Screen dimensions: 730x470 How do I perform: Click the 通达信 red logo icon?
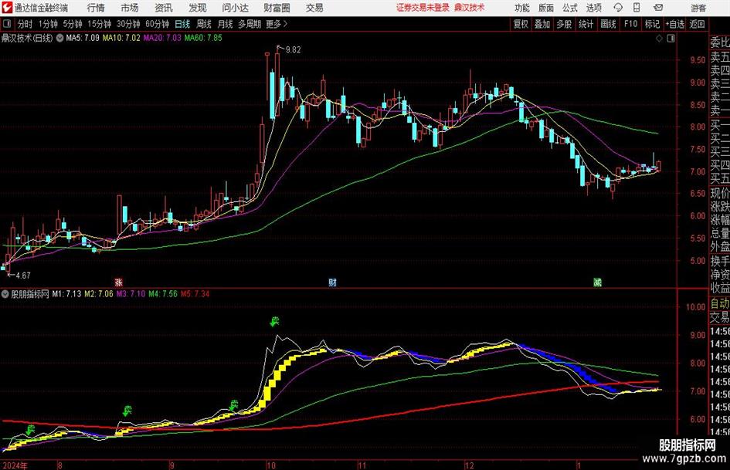coord(7,8)
